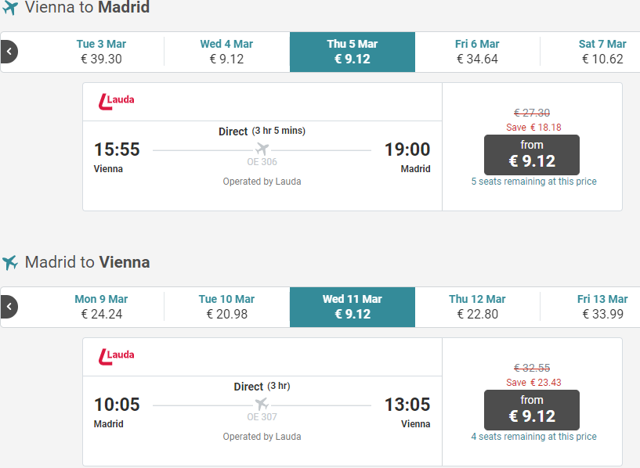Select the Thu 5 Mar outbound tab
This screenshot has height=468, width=640.
point(352,52)
